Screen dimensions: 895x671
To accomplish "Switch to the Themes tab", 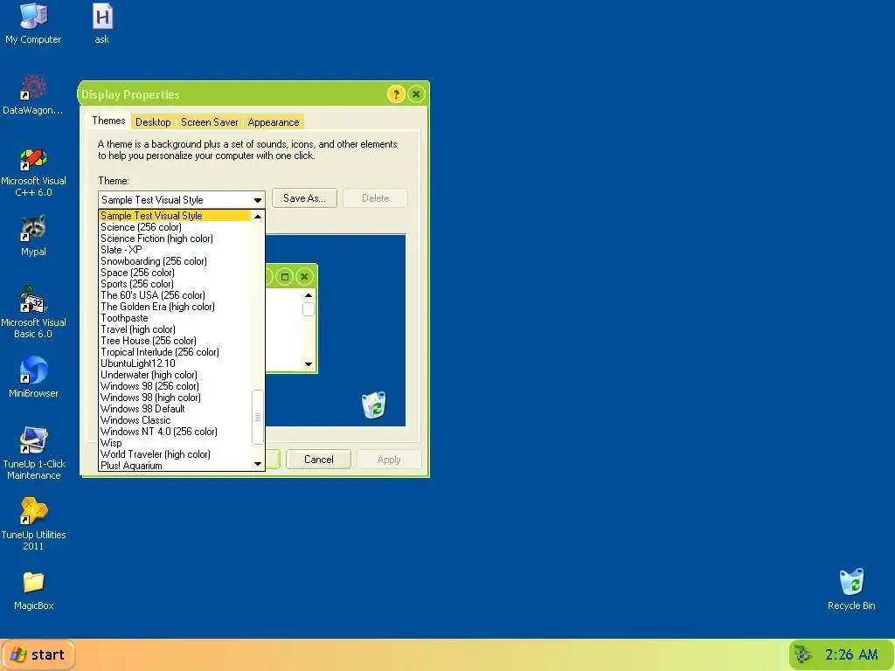I will coord(108,121).
